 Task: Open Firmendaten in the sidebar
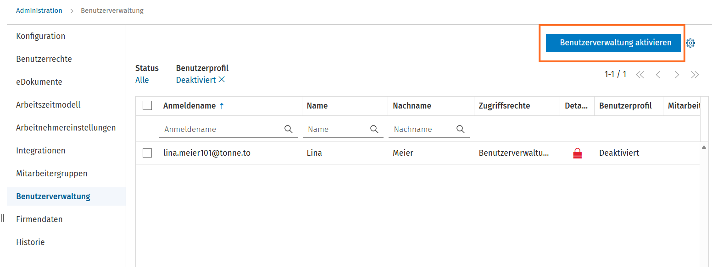click(39, 219)
